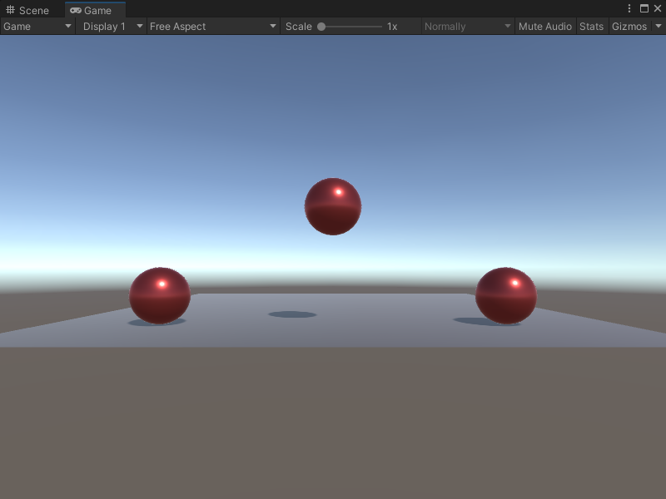The width and height of the screenshot is (666, 499).
Task: Click the floating red sphere in the viewport
Action: click(332, 206)
